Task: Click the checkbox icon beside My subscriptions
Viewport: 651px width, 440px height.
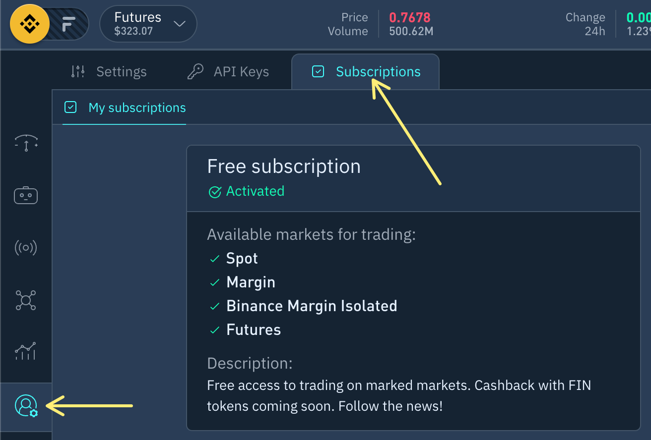Action: pyautogui.click(x=70, y=107)
